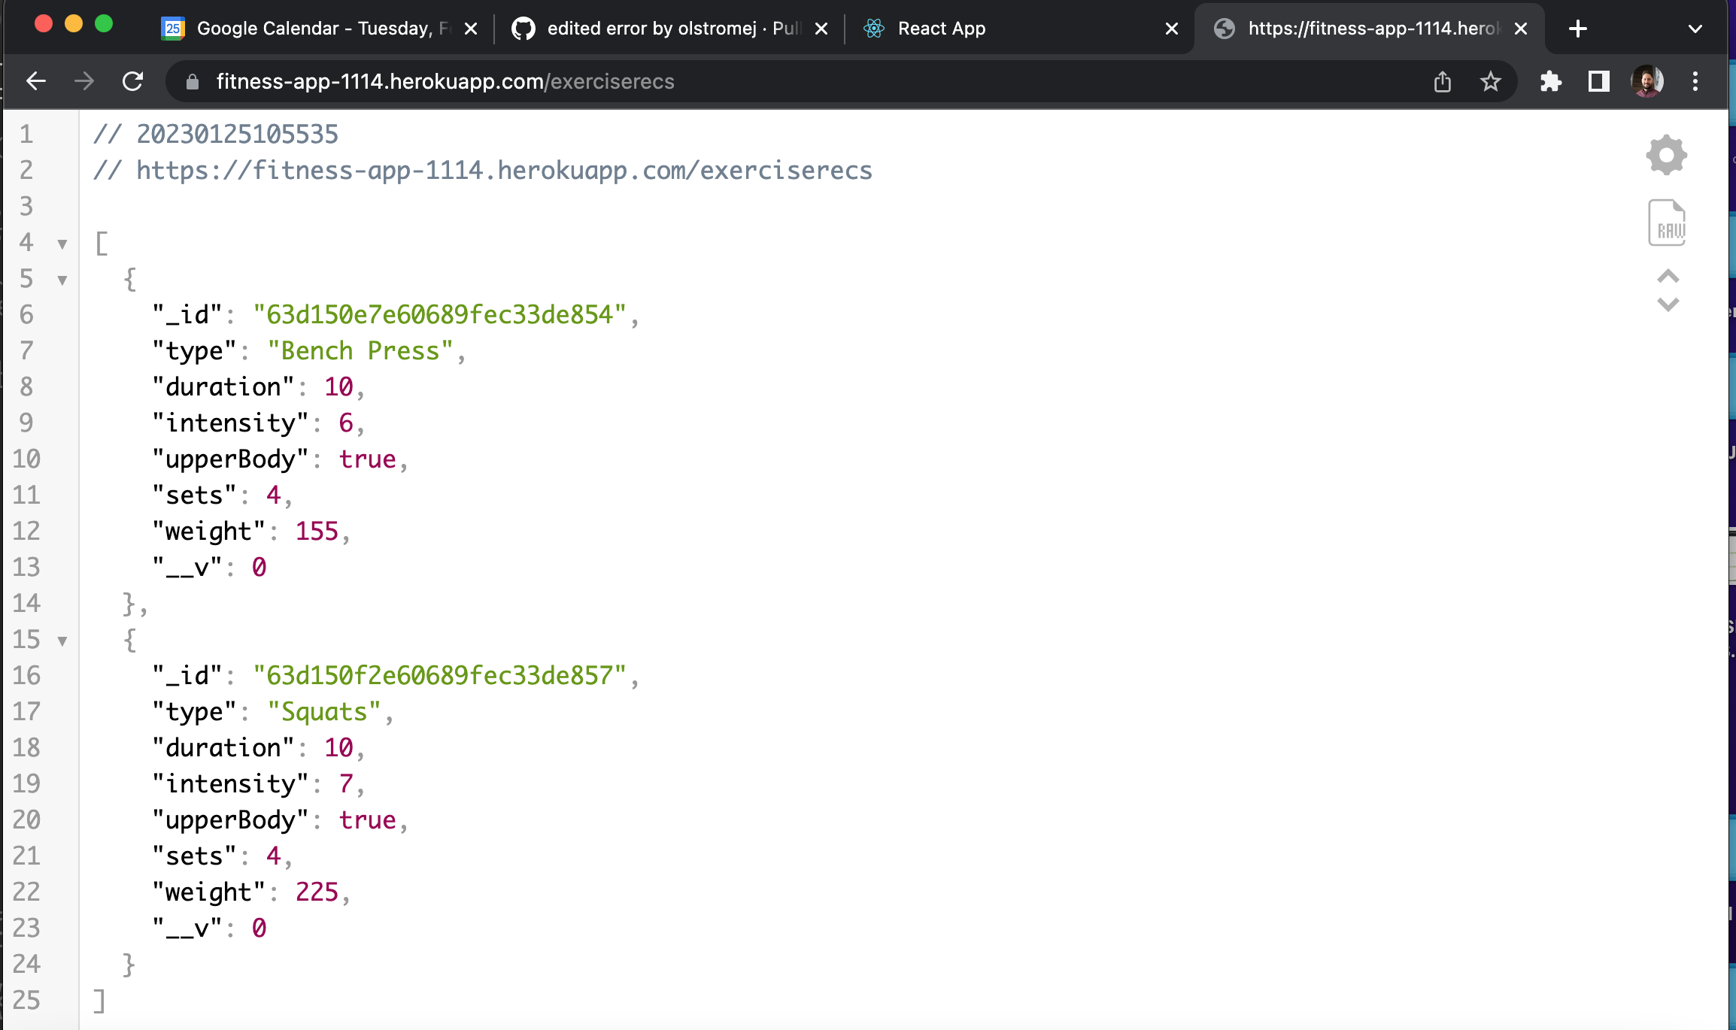Click the "__v" key on line 13
This screenshot has width=1736, height=1030.
[187, 568]
